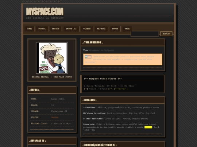The width and height of the screenshot is (197, 147).
Task: Click the orange welcome message box
Action: pyautogui.click(x=123, y=60)
